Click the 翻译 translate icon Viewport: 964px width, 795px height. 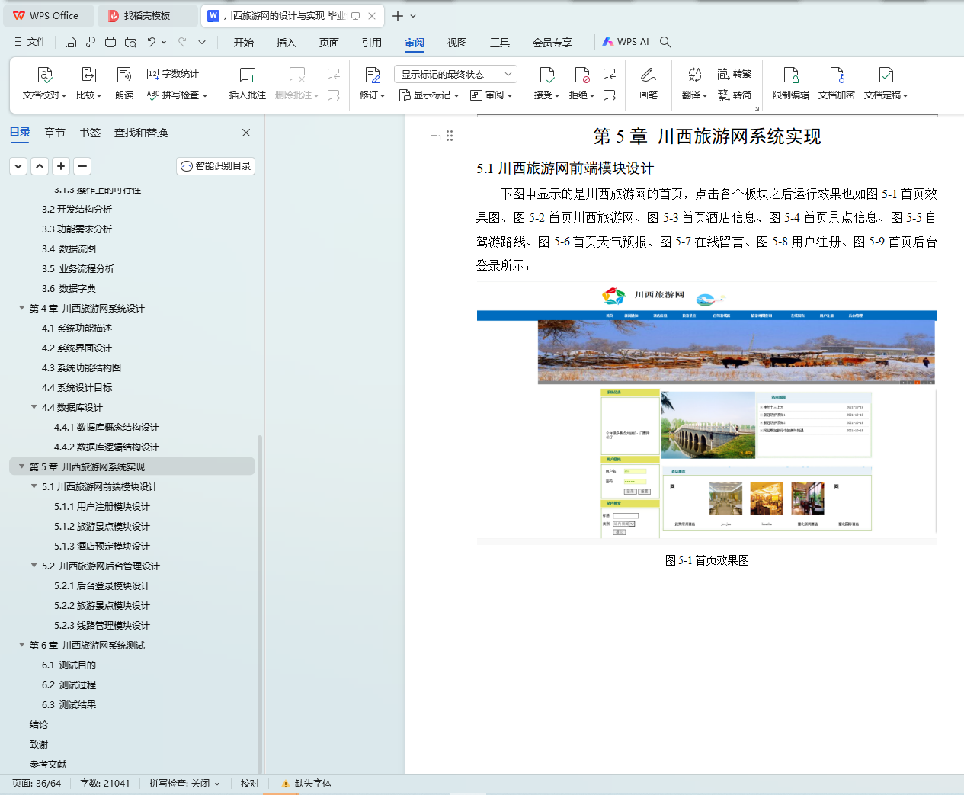(x=694, y=75)
